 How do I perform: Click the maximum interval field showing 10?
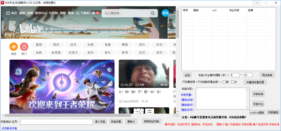point(248,75)
